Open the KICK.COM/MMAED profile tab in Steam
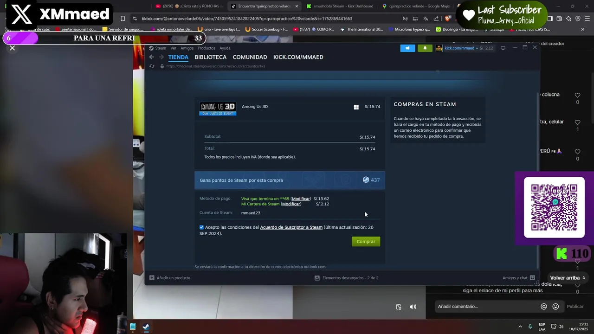Screen dimensions: 594x334 click(x=298, y=57)
